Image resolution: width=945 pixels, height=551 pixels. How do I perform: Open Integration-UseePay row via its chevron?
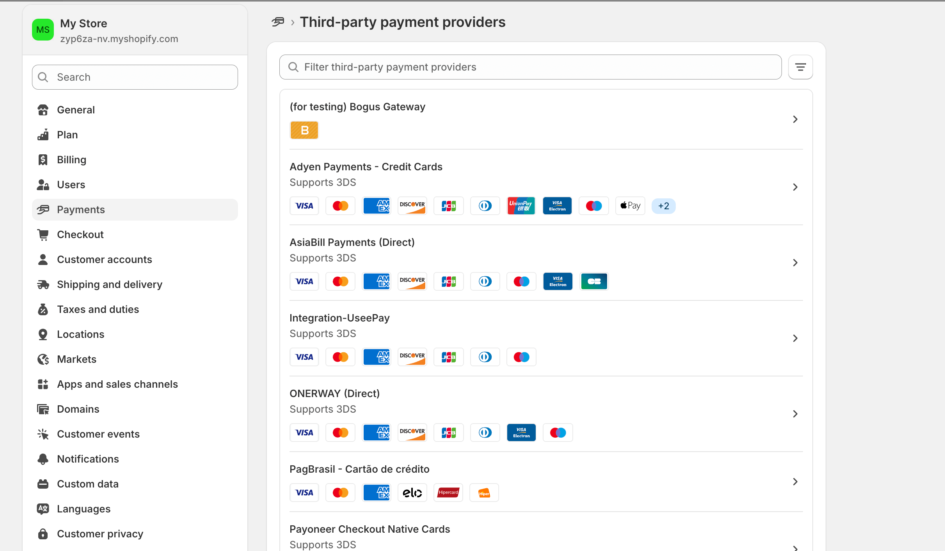[x=795, y=338]
